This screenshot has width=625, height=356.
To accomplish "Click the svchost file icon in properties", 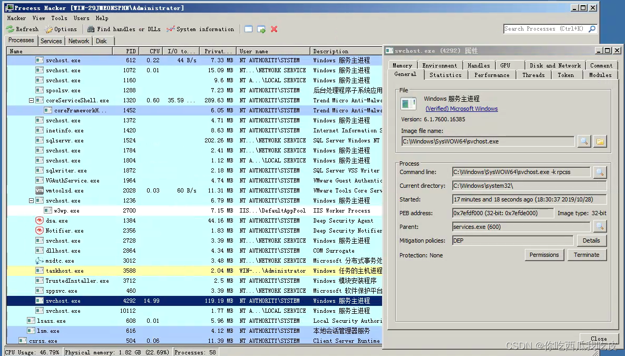I will (x=408, y=104).
